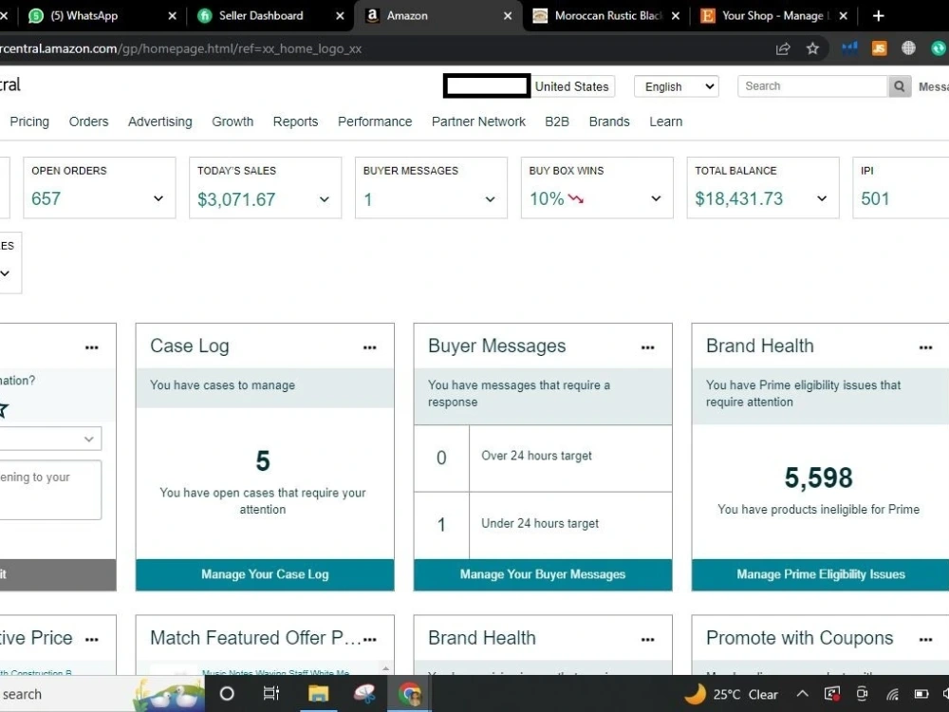The image size is (949, 712).
Task: Click Chrome icon in taskbar
Action: [x=410, y=693]
